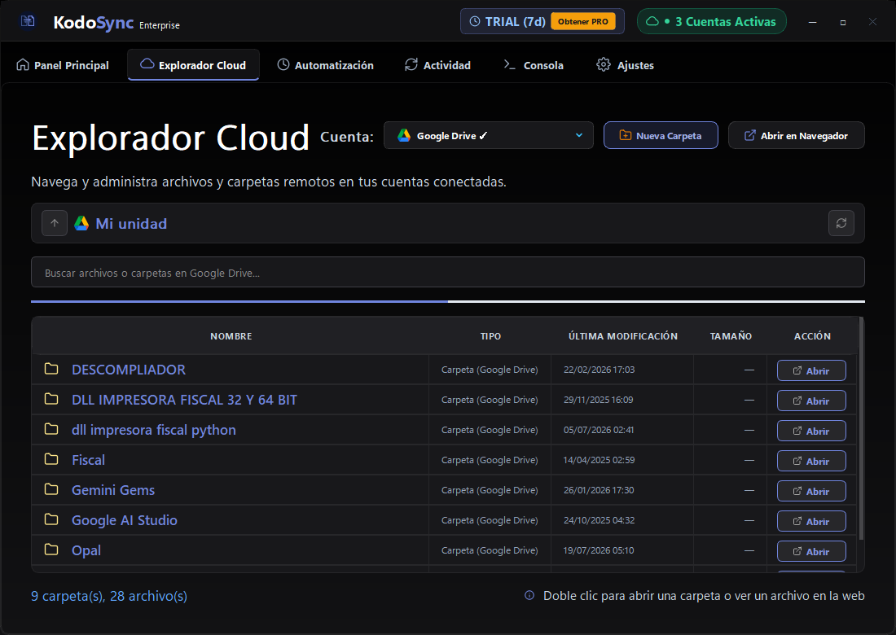
Task: Click the folder icon beside Opal
Action: coord(51,550)
